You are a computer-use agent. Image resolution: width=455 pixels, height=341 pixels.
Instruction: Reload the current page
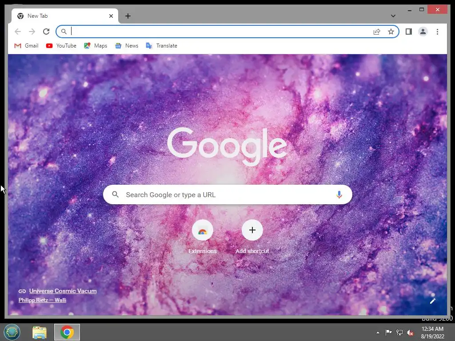[x=46, y=32]
